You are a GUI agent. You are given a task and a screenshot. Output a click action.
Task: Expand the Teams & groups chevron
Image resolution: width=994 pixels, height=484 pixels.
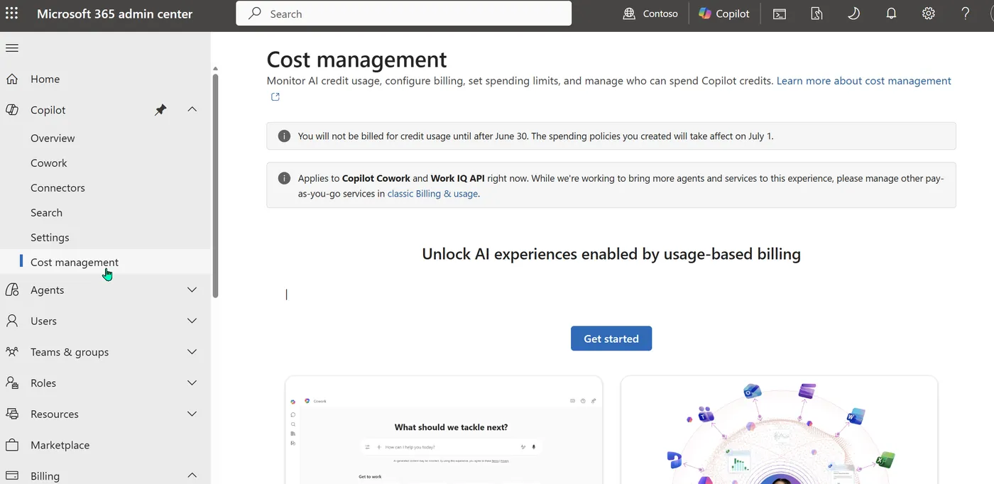[x=192, y=352]
